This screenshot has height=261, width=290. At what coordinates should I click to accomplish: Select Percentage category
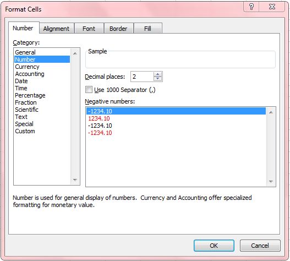pos(30,95)
